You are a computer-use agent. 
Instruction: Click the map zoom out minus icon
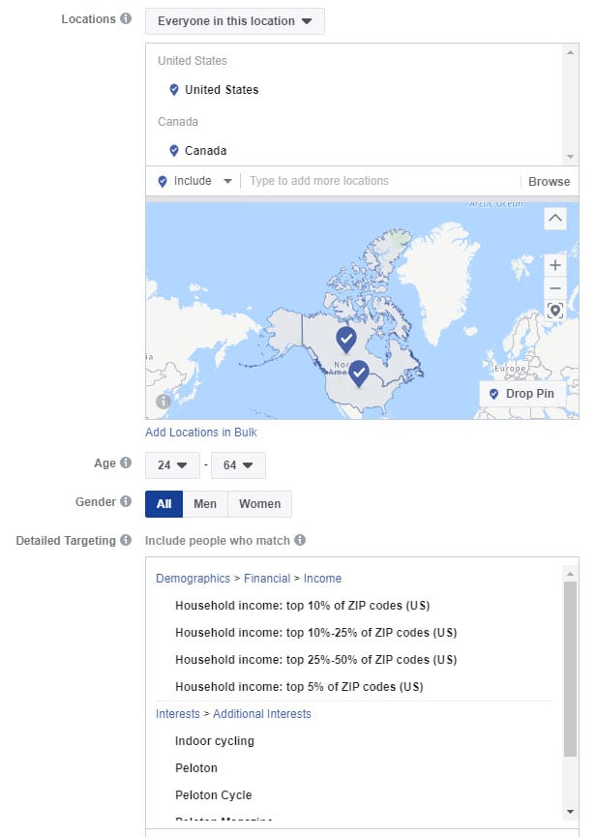pos(555,288)
